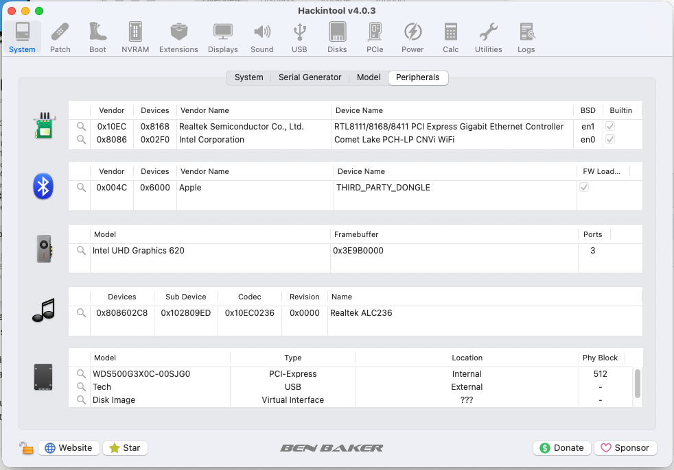Switch to the System tab
The image size is (674, 470).
pos(249,77)
